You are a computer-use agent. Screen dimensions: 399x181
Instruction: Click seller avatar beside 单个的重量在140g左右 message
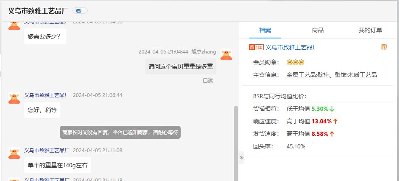[x=14, y=153]
